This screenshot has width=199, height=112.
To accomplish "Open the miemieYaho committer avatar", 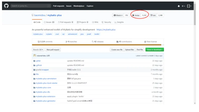I will point(35,55).
